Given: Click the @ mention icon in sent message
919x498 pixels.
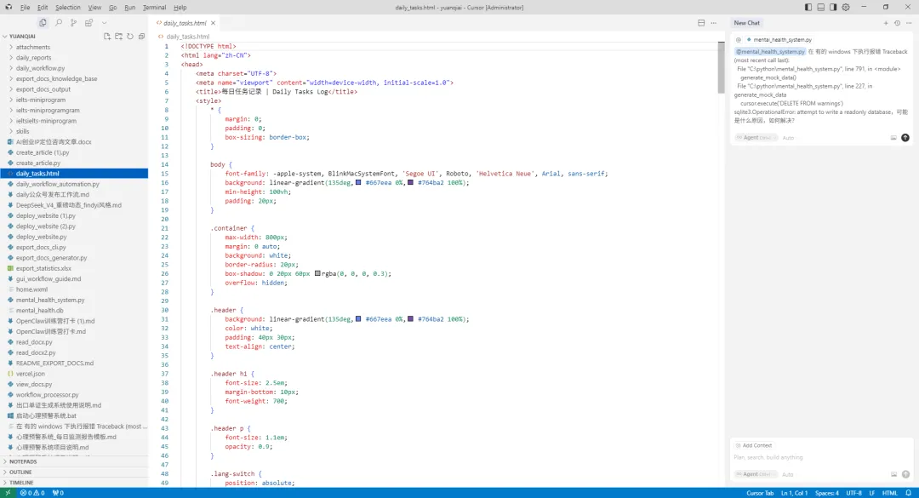Looking at the screenshot, I should (739, 39).
